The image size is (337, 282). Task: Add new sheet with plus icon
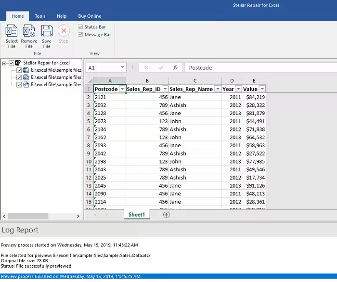[x=167, y=215]
